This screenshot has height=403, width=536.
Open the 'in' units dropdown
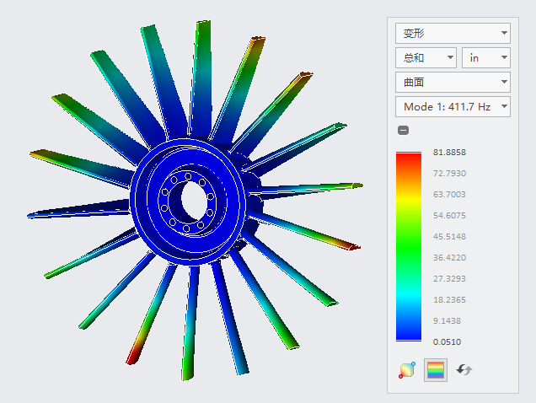click(485, 57)
